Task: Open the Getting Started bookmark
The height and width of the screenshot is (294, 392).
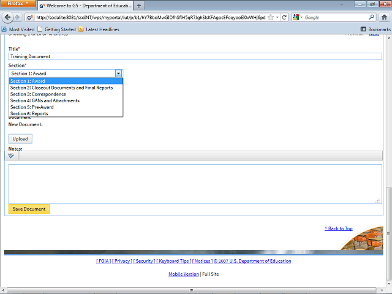Action: [57, 29]
